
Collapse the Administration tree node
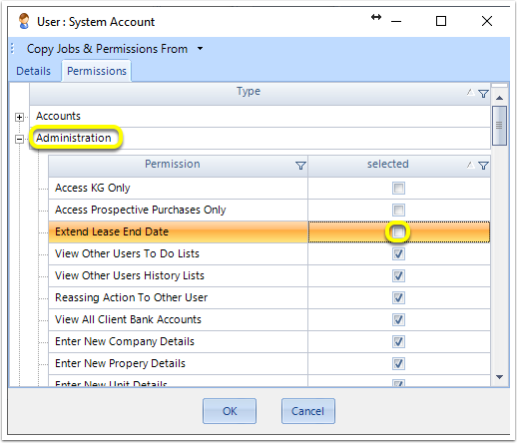(x=19, y=139)
